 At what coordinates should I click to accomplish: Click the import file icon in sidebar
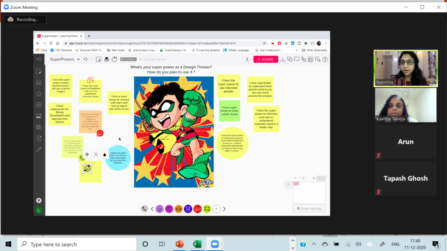click(39, 138)
